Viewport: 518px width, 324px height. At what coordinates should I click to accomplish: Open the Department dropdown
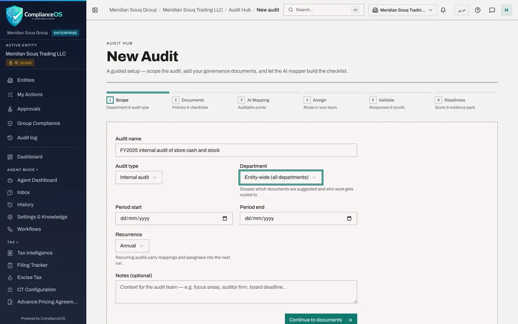point(281,177)
